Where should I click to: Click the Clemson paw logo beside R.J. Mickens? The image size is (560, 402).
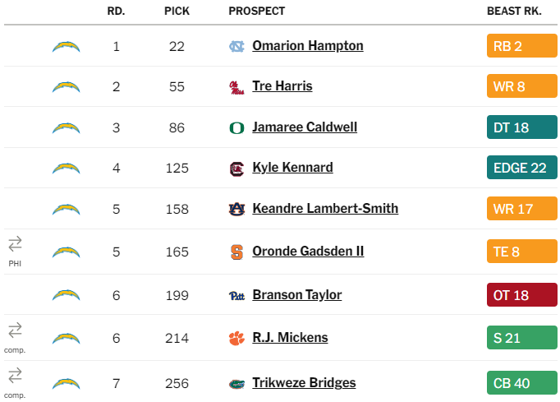click(x=236, y=339)
